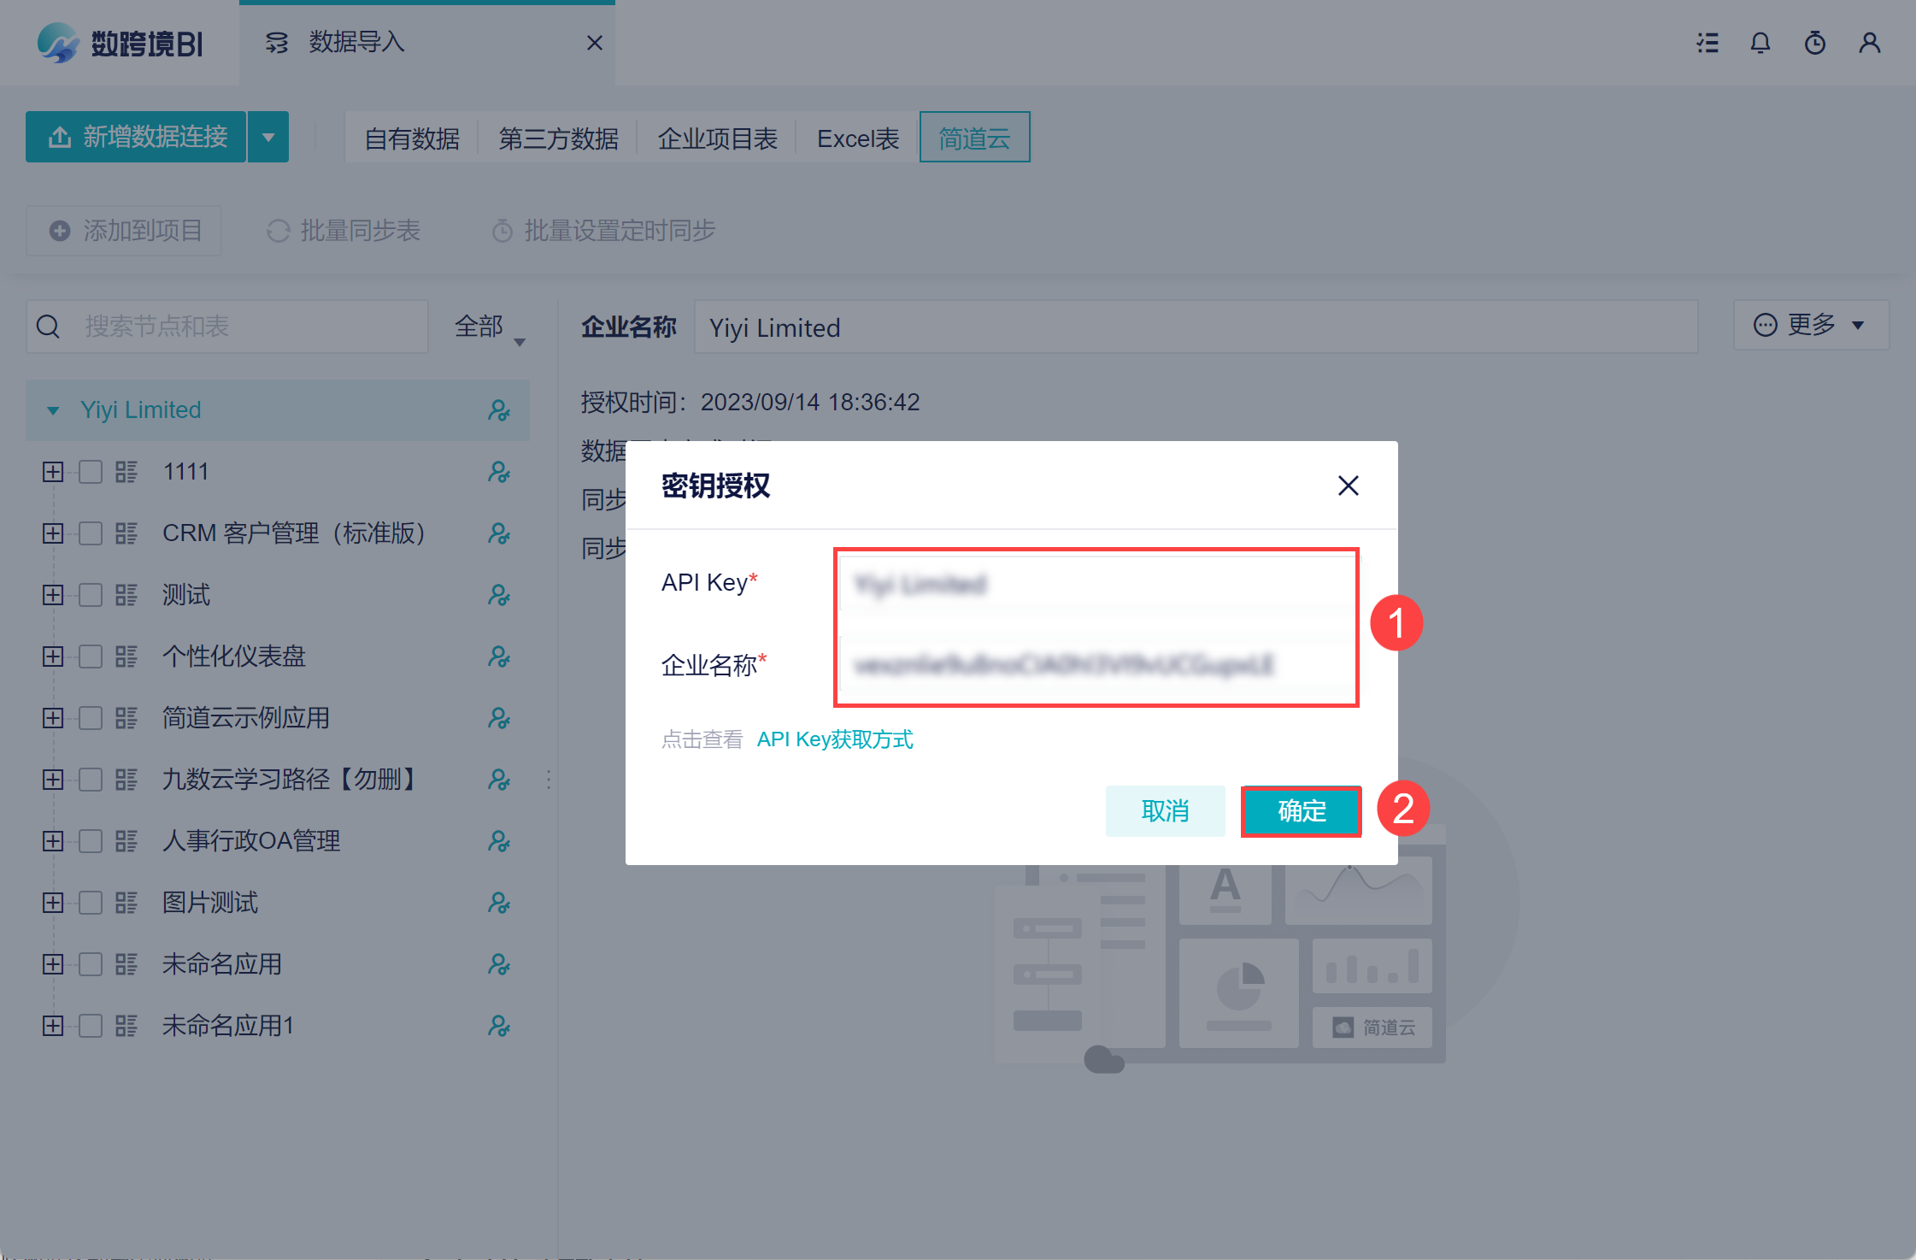The height and width of the screenshot is (1260, 1916).
Task: Click the API Key input field
Action: coord(1096,585)
